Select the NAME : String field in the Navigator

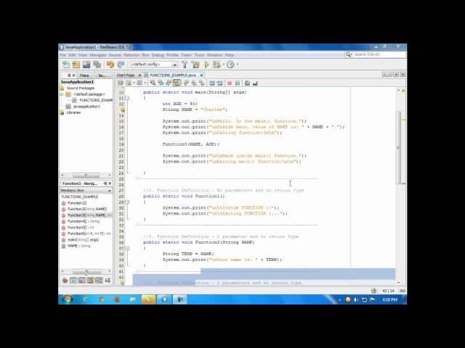tap(79, 246)
